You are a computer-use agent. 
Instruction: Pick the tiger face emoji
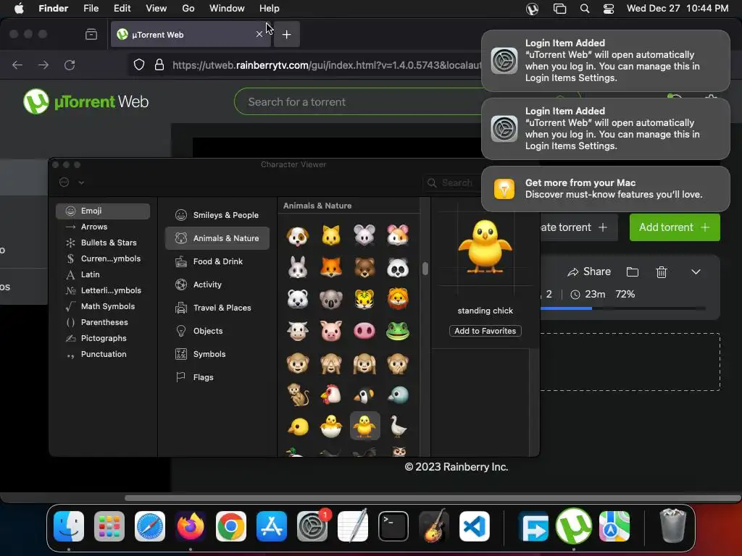[364, 299]
